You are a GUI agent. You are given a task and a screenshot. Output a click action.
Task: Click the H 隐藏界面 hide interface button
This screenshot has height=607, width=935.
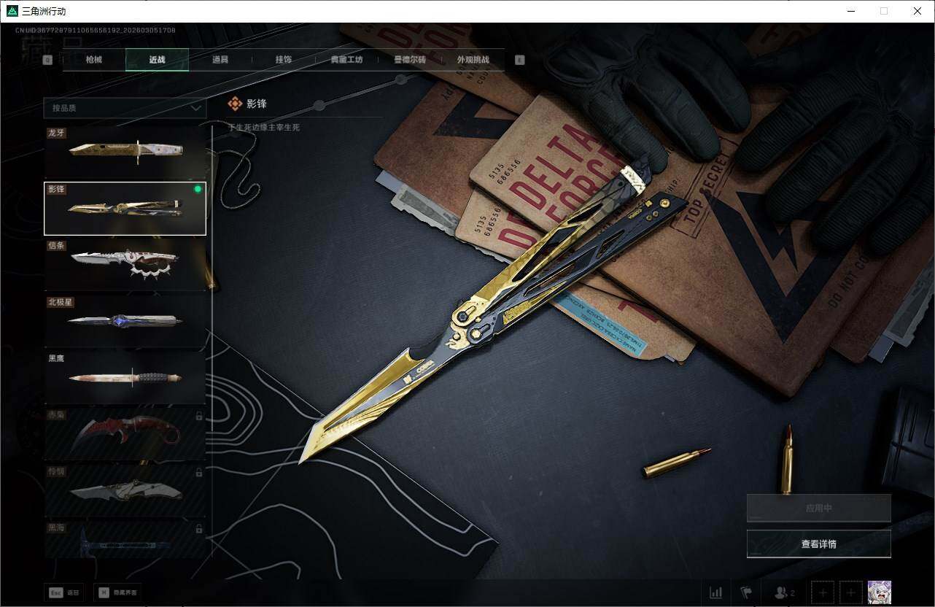118,592
